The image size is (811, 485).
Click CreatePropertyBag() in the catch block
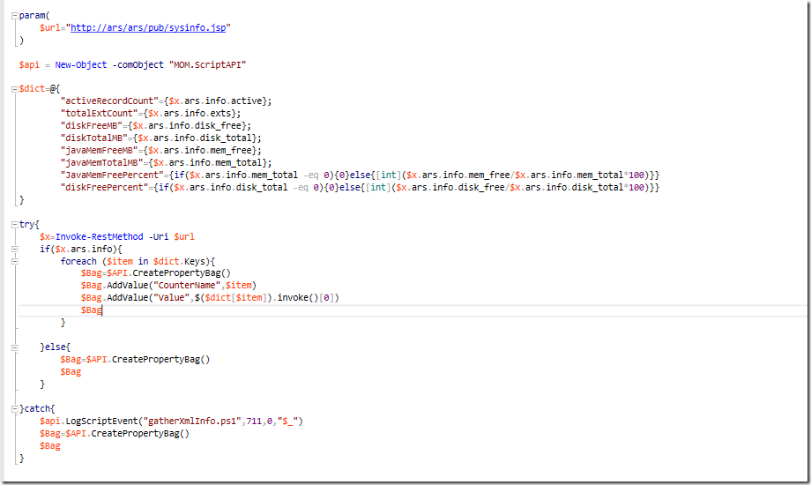point(140,434)
